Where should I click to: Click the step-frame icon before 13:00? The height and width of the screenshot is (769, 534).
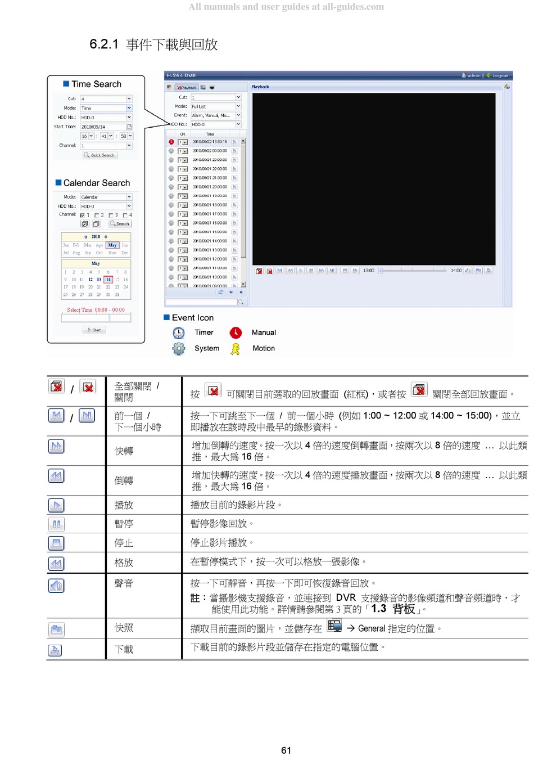[355, 271]
